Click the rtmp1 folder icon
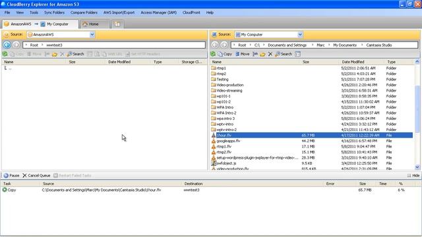The image size is (422, 237). tap(214, 68)
